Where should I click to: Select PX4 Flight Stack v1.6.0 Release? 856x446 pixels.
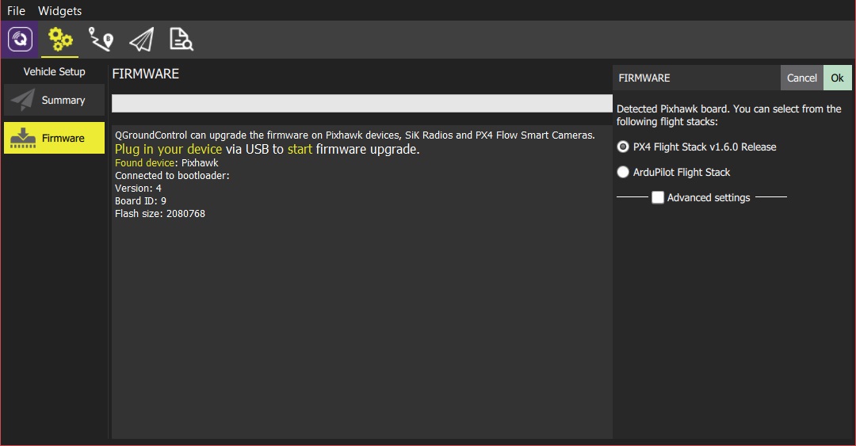(x=623, y=147)
